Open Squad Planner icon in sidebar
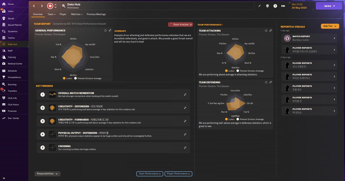The image size is (345, 181). click(4, 25)
